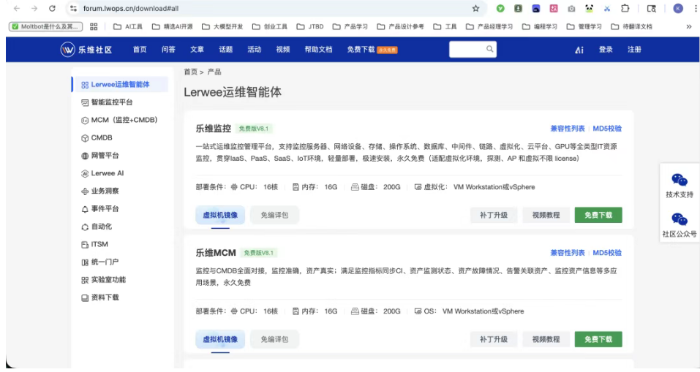Select the 网管平台 globe icon in sidebar
700x372 pixels.
click(85, 156)
